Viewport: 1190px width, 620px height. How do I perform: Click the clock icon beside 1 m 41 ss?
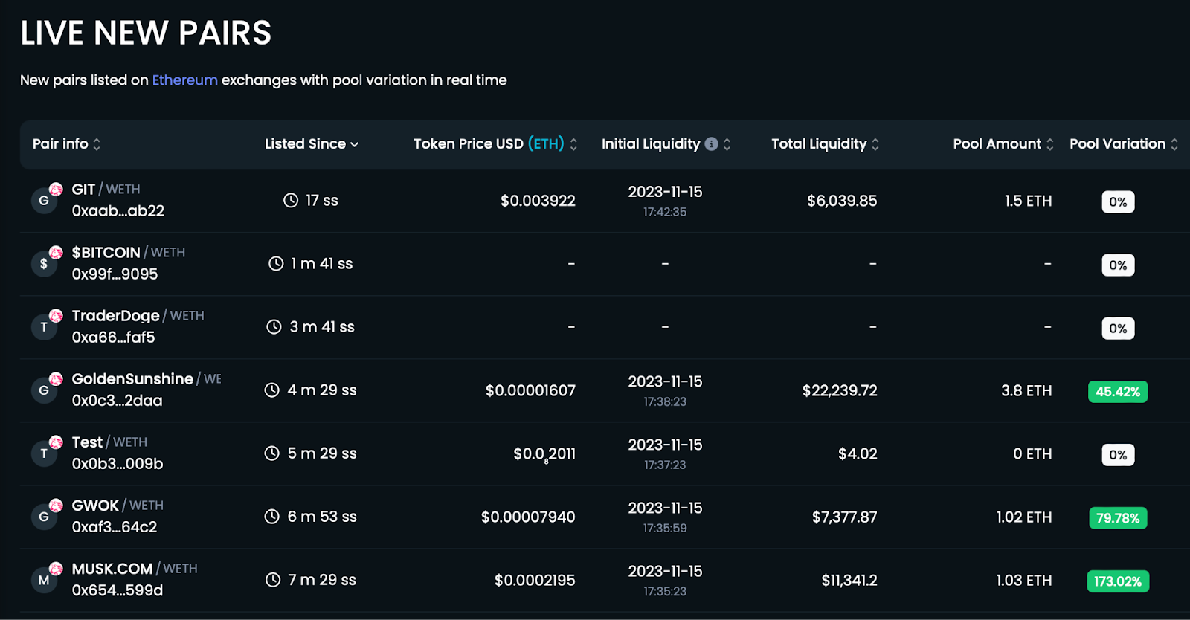pos(276,264)
